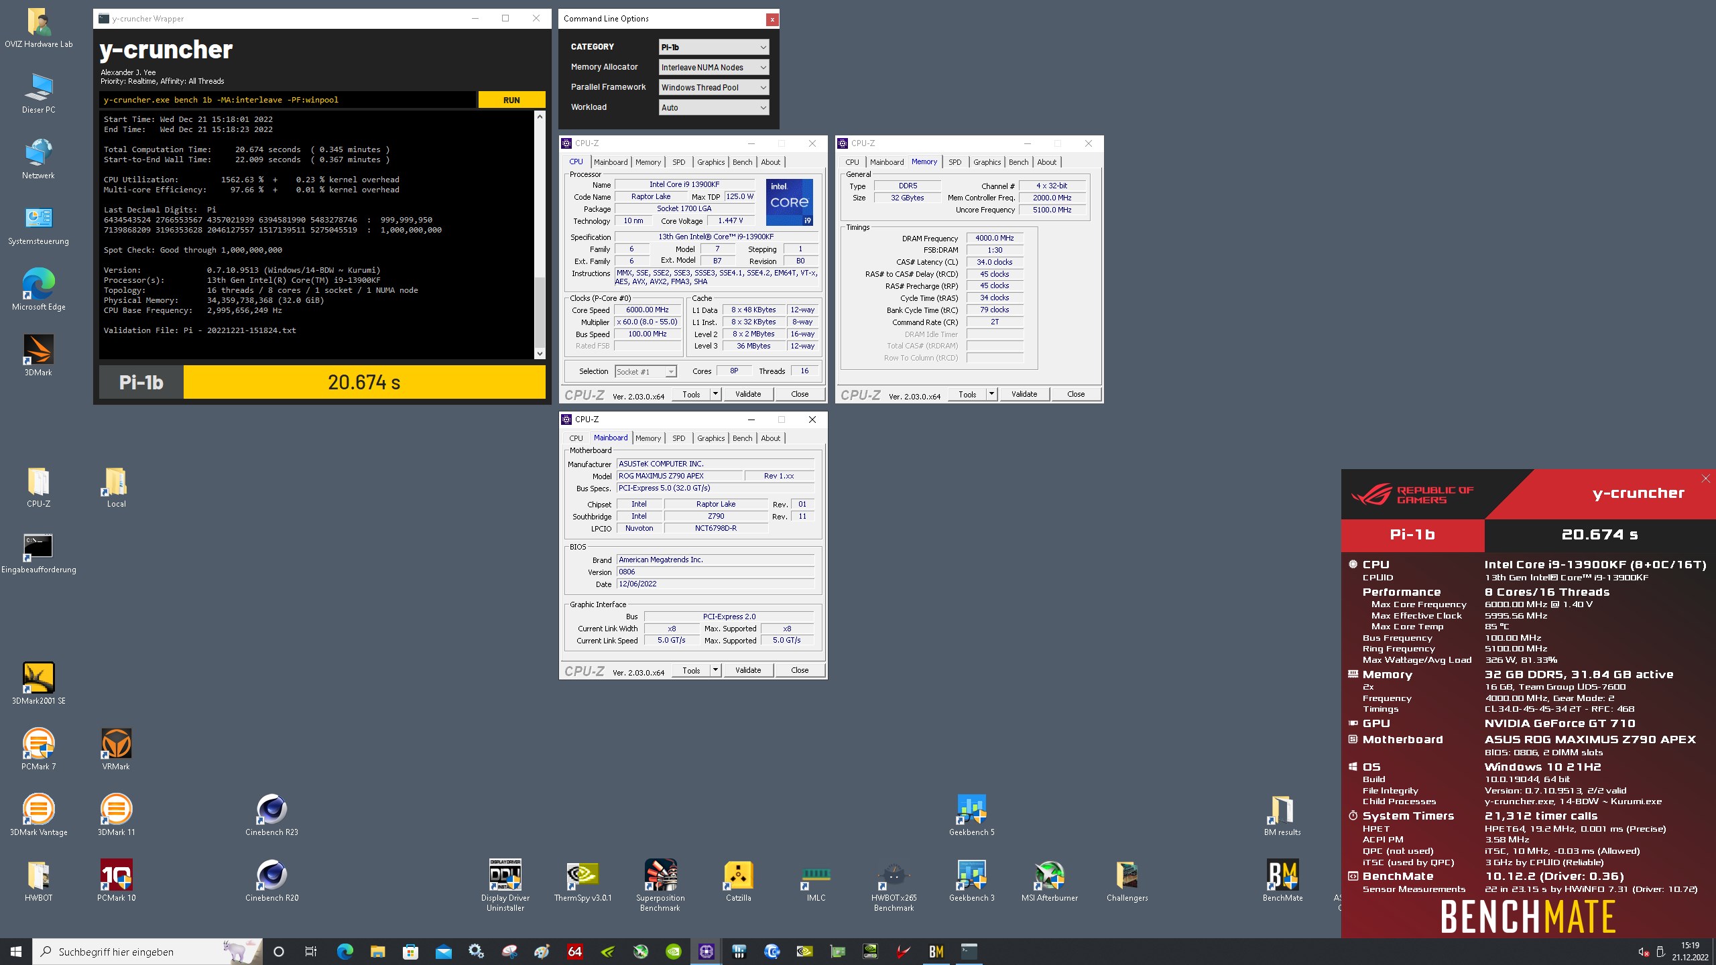1716x965 pixels.
Task: Select the PCMark 7 desktop icon
Action: [38, 749]
